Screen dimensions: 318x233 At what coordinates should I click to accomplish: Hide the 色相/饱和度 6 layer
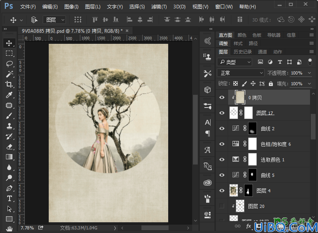coord(222,144)
